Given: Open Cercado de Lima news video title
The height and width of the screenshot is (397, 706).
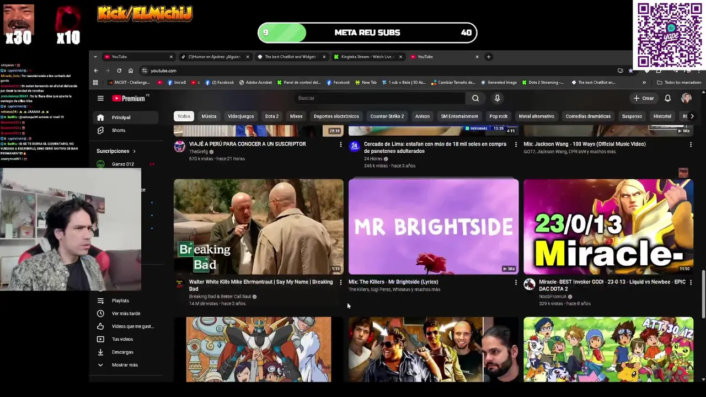Looking at the screenshot, I should (x=435, y=147).
